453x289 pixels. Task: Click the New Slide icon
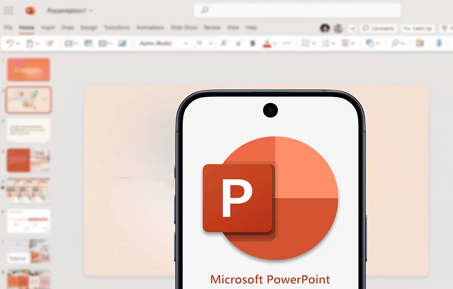click(68, 43)
